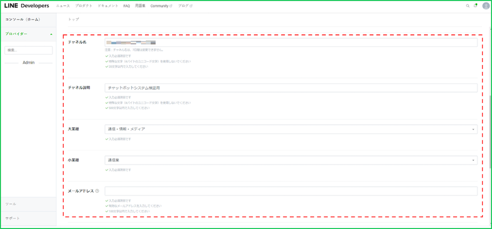Open the 小業種 dropdown
Screen dimensions: 492x229
[291, 160]
